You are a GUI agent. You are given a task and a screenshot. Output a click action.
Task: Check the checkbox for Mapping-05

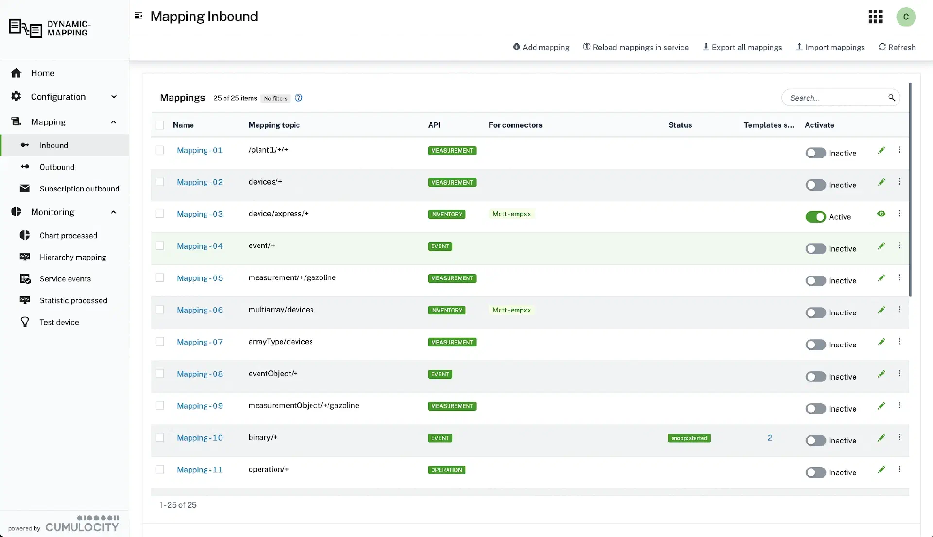pyautogui.click(x=160, y=277)
